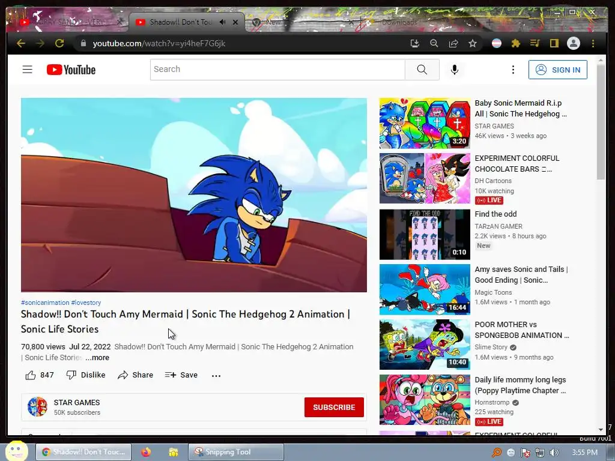Open Baby Sonic Mermaid R.i.p title link

coord(521,109)
